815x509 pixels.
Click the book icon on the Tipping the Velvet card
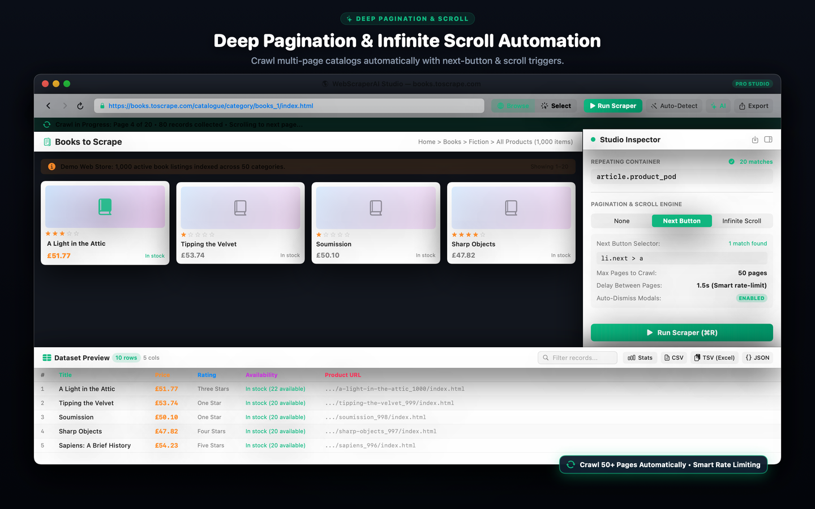[x=241, y=208]
